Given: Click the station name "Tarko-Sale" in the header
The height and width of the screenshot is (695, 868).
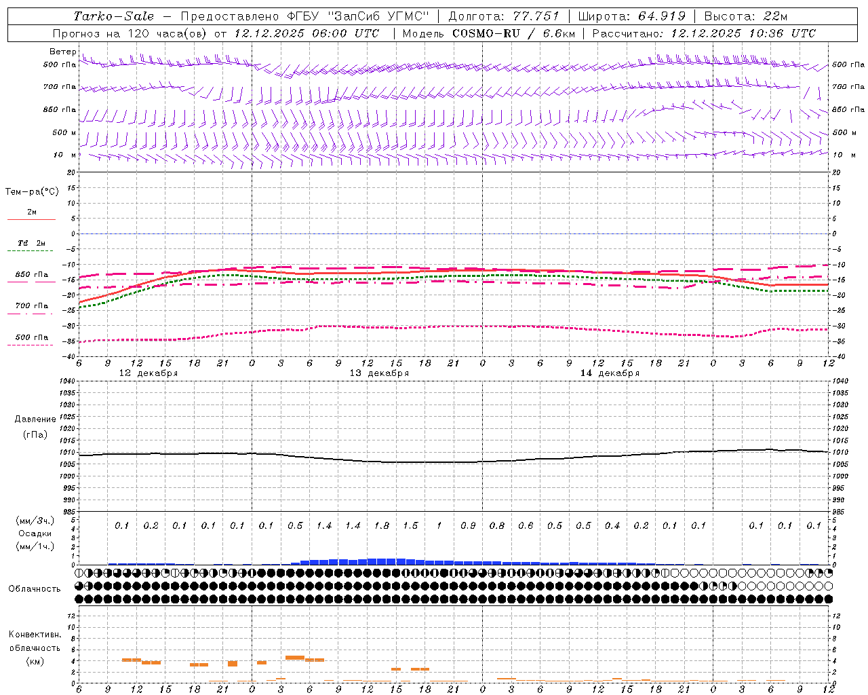Looking at the screenshot, I should 114,16.
